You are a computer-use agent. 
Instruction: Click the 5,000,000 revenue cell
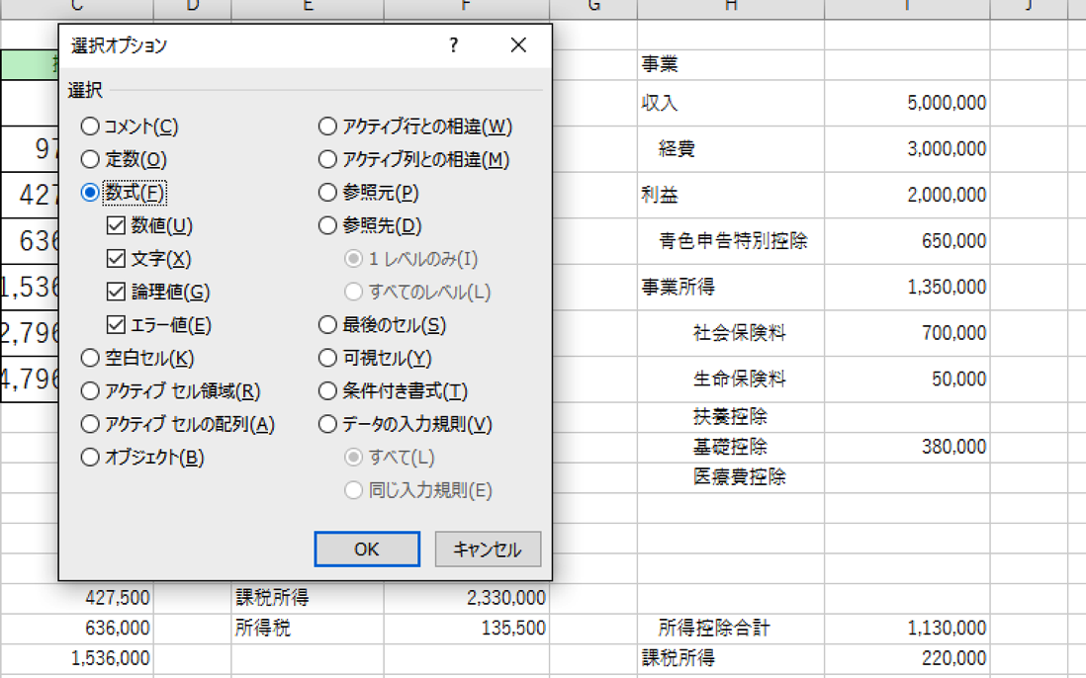pos(907,103)
